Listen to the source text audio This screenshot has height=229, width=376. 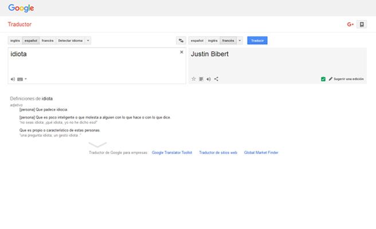point(13,79)
